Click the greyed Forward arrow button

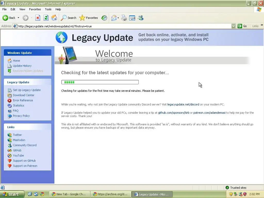[x=26, y=18]
